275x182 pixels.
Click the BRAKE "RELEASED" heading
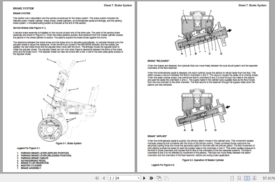(x=159, y=61)
